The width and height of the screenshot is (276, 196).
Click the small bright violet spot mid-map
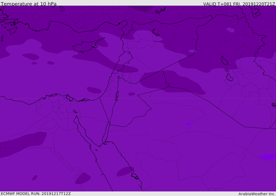(188, 124)
